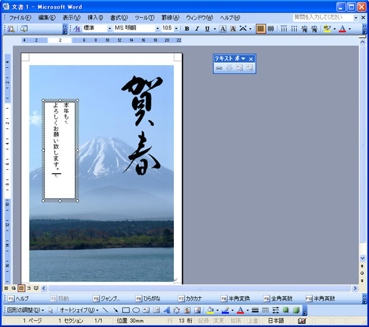Select the Oval drawing tool
Screen dimensions: 369x327
pos(136,310)
